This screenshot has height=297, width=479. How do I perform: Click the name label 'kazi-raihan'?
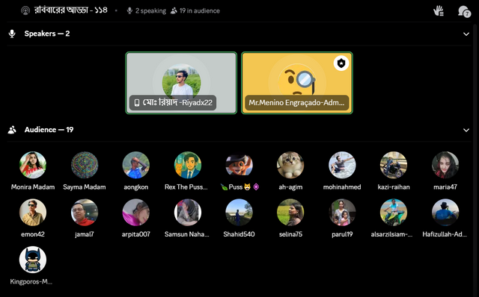(394, 187)
